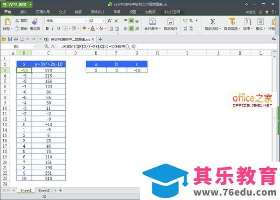
Task: Click the help question mark icon
Action: (273, 12)
